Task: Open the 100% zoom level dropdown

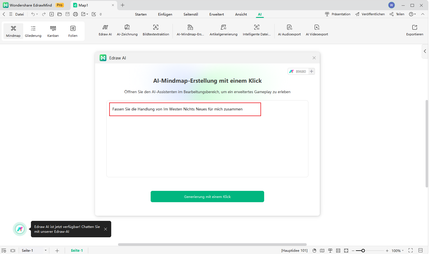Action: [398, 251]
